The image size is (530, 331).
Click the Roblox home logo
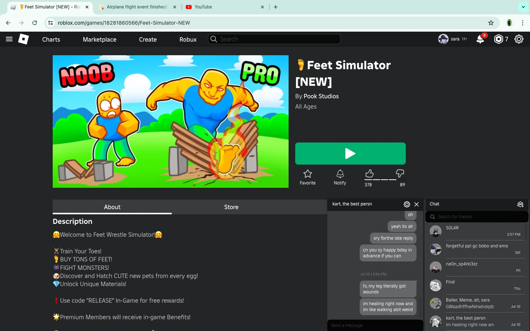(23, 39)
